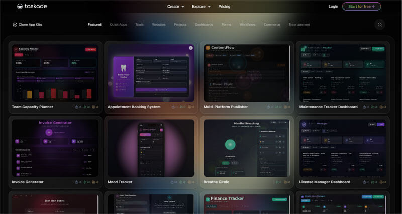402x214 pixels.
Task: Click blue agent icon on License Manager Dashboard
Action: pyautogui.click(x=364, y=182)
